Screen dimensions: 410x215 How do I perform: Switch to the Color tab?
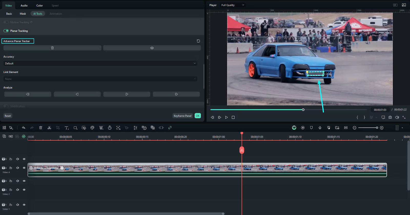point(39,5)
